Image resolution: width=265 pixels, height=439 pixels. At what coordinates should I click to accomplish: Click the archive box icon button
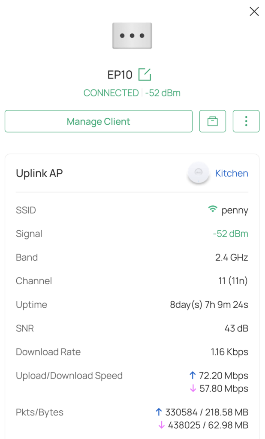click(213, 121)
